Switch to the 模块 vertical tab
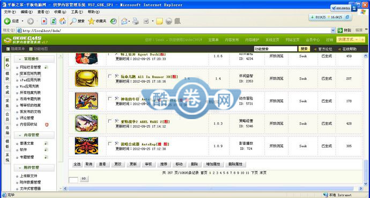The width and height of the screenshot is (370, 198). 8,76
